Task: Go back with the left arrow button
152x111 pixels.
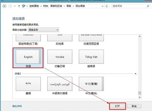Action: [5, 6]
